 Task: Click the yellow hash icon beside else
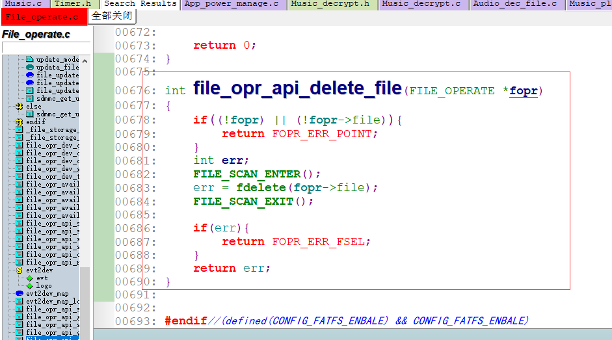point(19,106)
